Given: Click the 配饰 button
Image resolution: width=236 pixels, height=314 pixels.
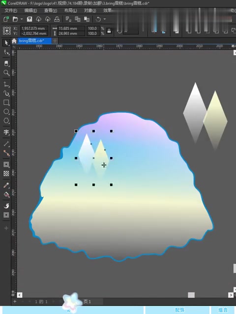Looking at the screenshot, I should click(x=179, y=310).
